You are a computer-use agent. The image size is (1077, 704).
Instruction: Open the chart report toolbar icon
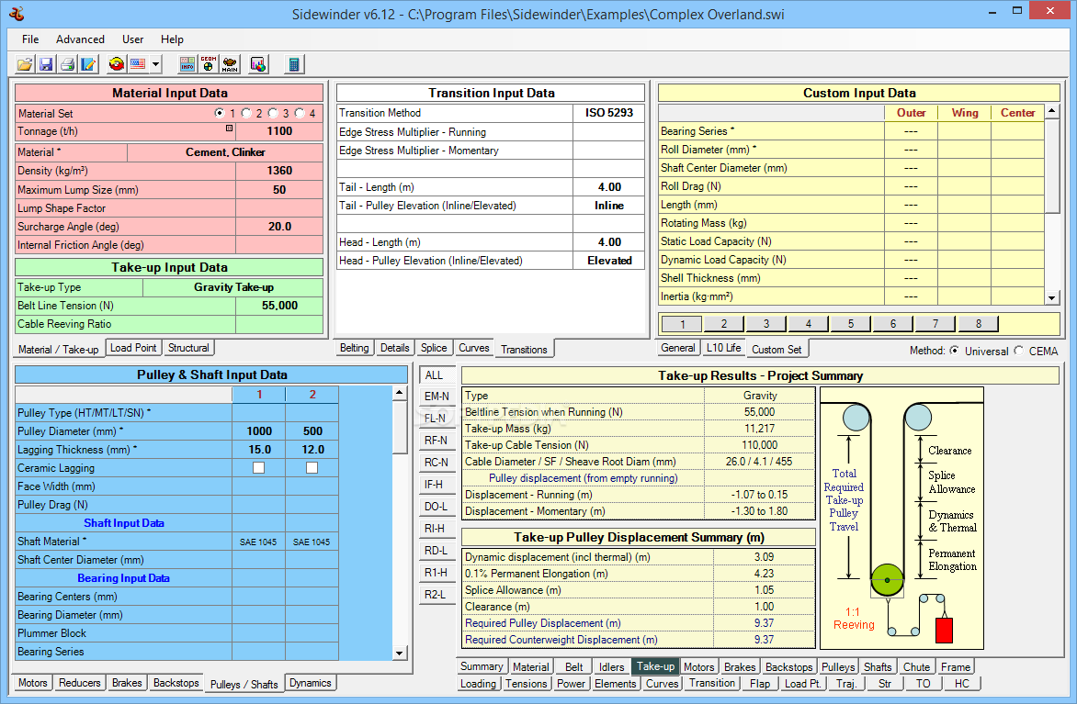pyautogui.click(x=258, y=64)
